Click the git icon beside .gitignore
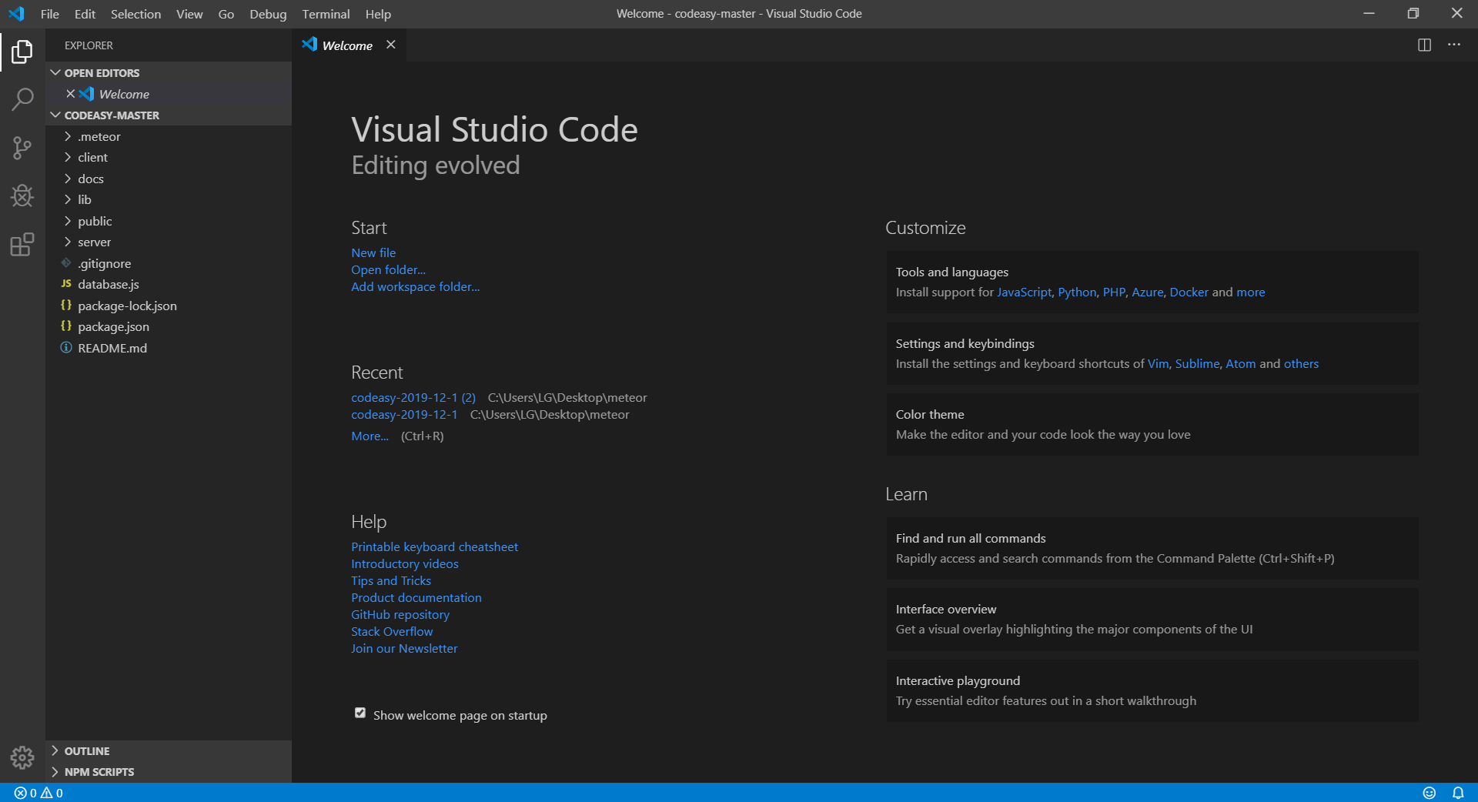 click(66, 262)
